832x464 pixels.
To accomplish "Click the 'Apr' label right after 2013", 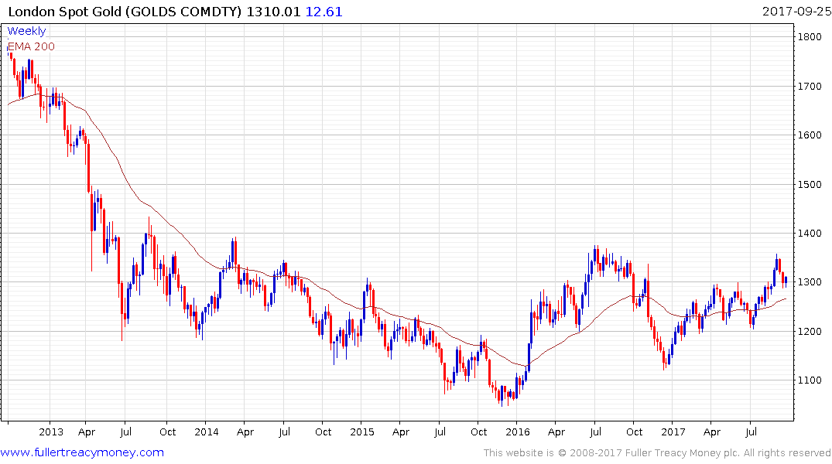I will (87, 432).
